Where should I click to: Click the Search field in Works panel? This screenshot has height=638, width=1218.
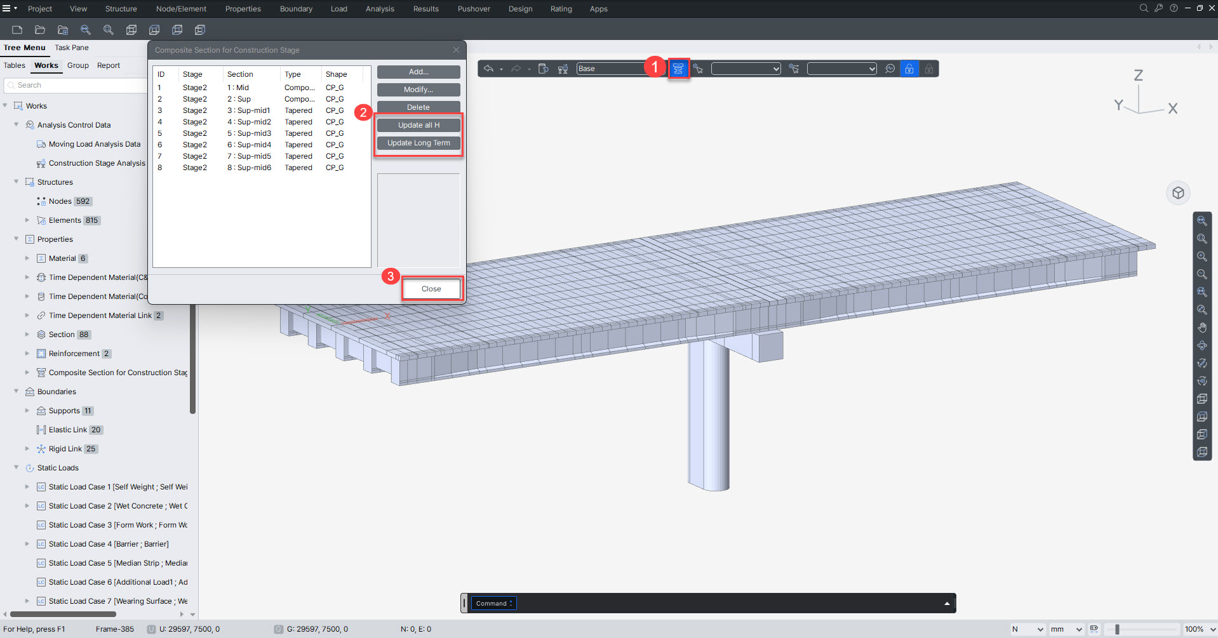pos(76,85)
